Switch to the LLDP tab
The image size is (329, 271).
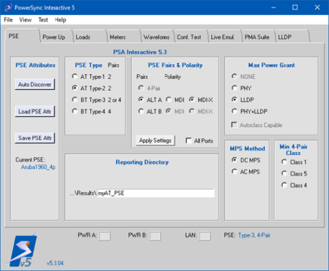[292, 37]
